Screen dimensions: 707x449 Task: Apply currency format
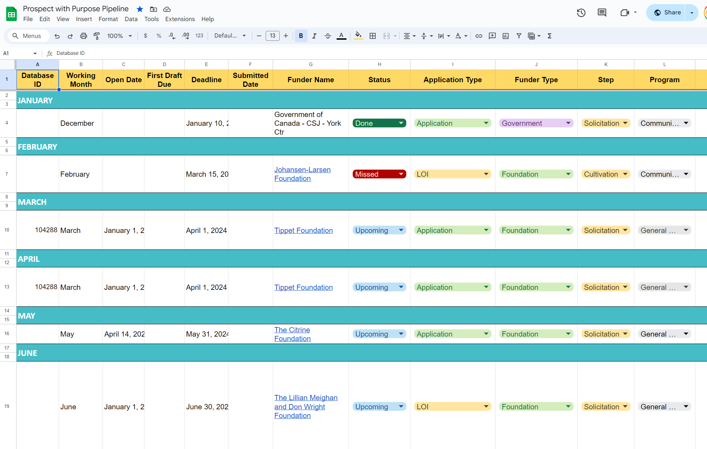(x=145, y=35)
